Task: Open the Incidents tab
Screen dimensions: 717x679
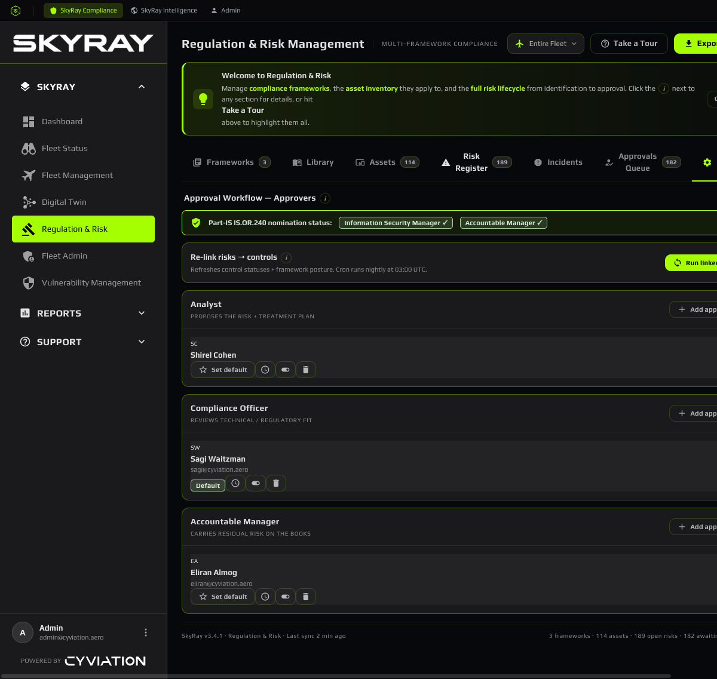Action: click(x=558, y=162)
